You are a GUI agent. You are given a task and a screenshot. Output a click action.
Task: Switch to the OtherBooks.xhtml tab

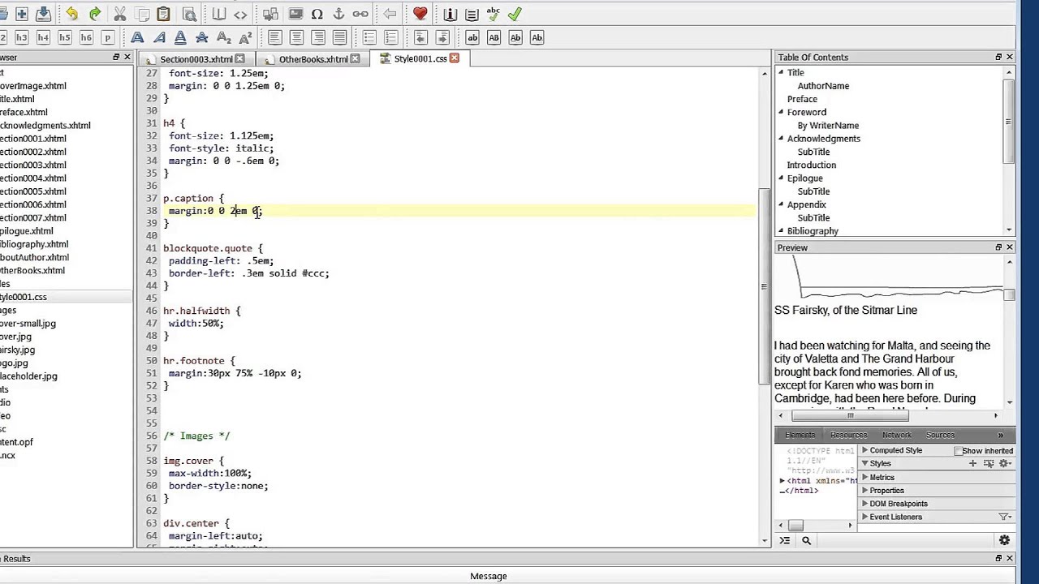click(313, 59)
